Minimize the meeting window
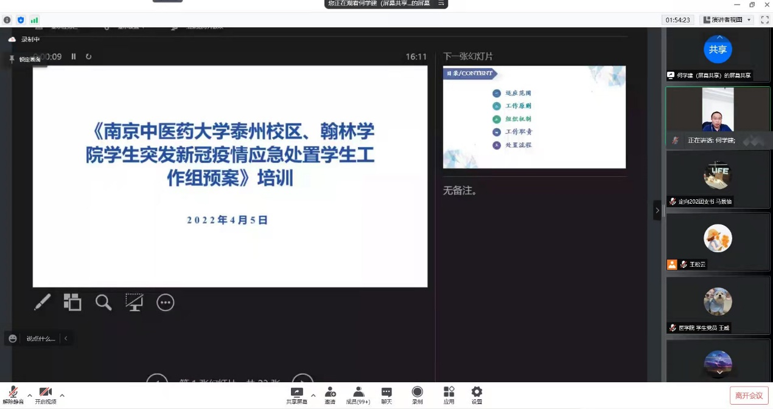Viewport: 773px width, 409px height. pos(738,5)
